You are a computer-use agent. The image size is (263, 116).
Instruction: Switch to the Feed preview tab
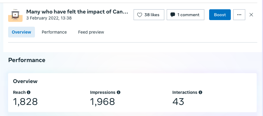coord(91,32)
